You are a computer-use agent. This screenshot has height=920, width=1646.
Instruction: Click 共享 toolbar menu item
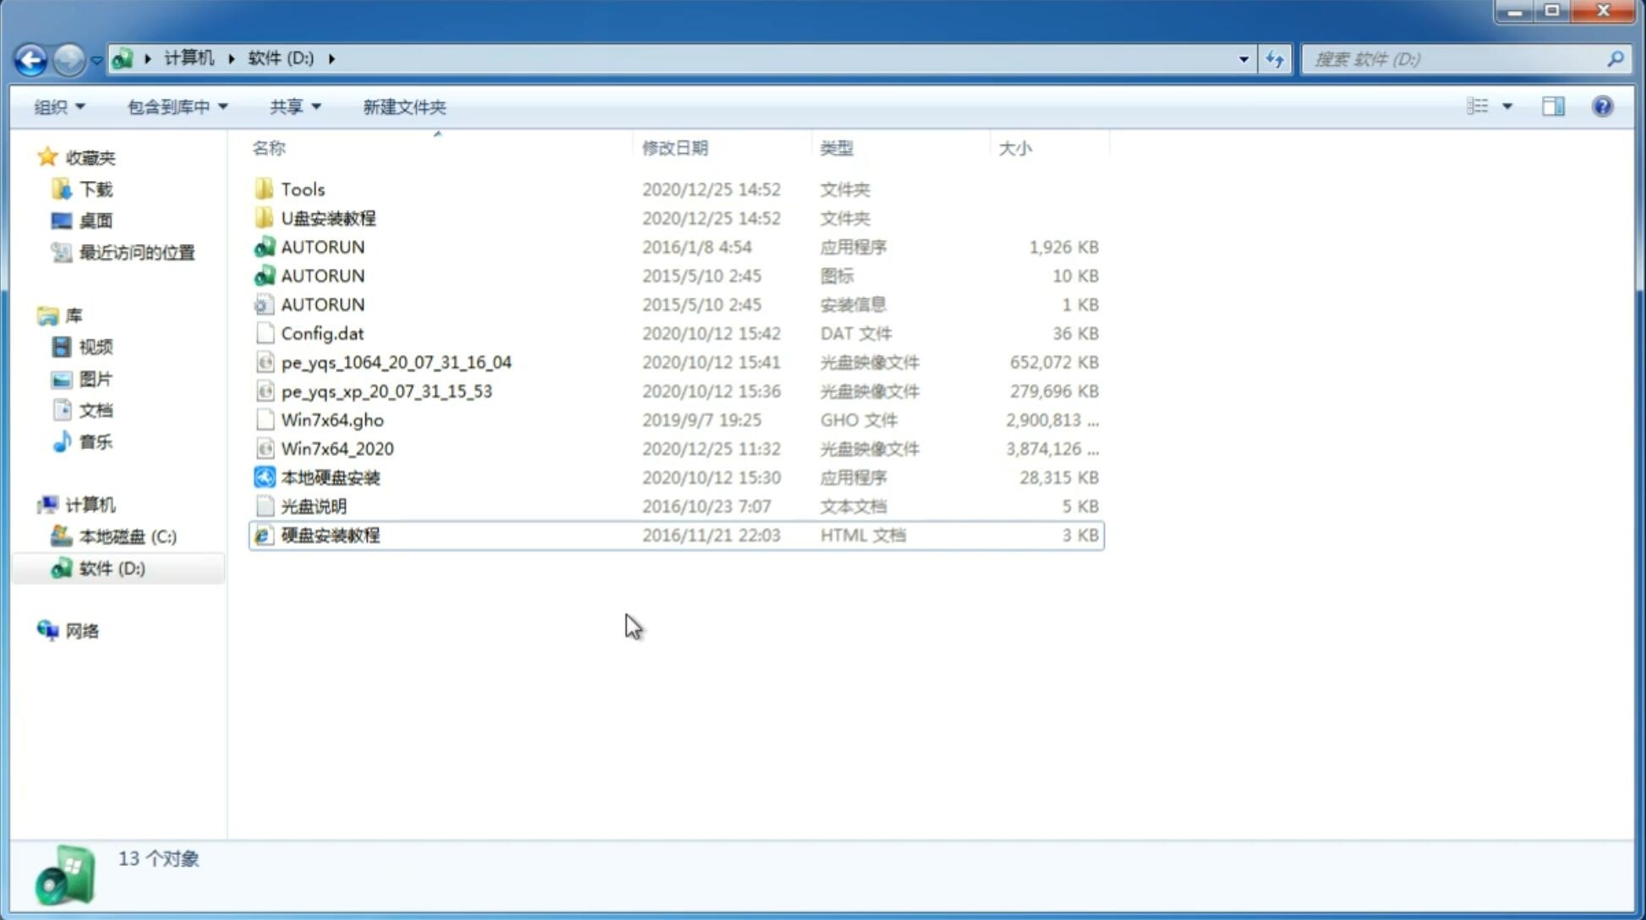click(295, 107)
